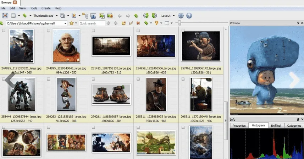
Task: Click the green sort-by icon in main toolbar
Action: coord(24,16)
